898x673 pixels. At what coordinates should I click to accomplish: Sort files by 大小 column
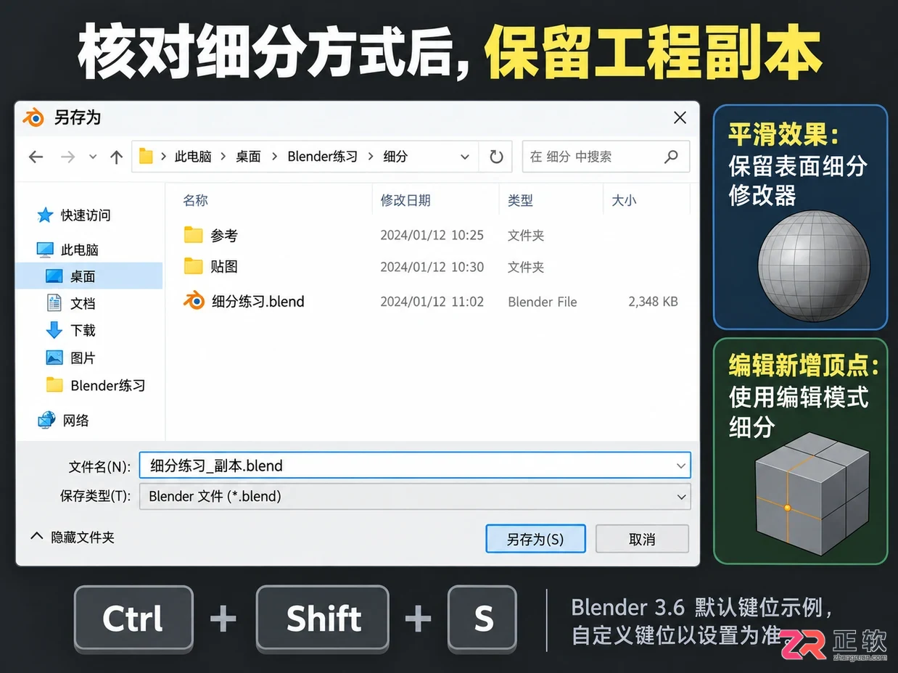[x=624, y=200]
